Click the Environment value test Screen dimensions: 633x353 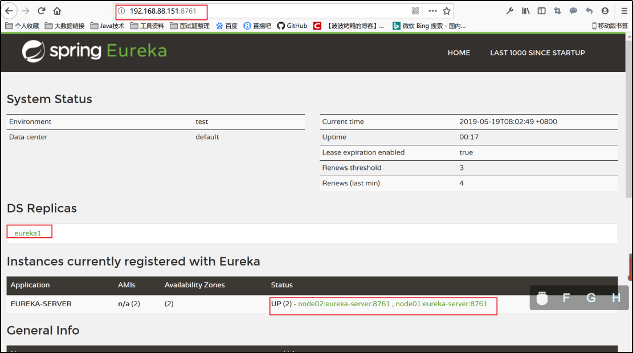pos(202,121)
